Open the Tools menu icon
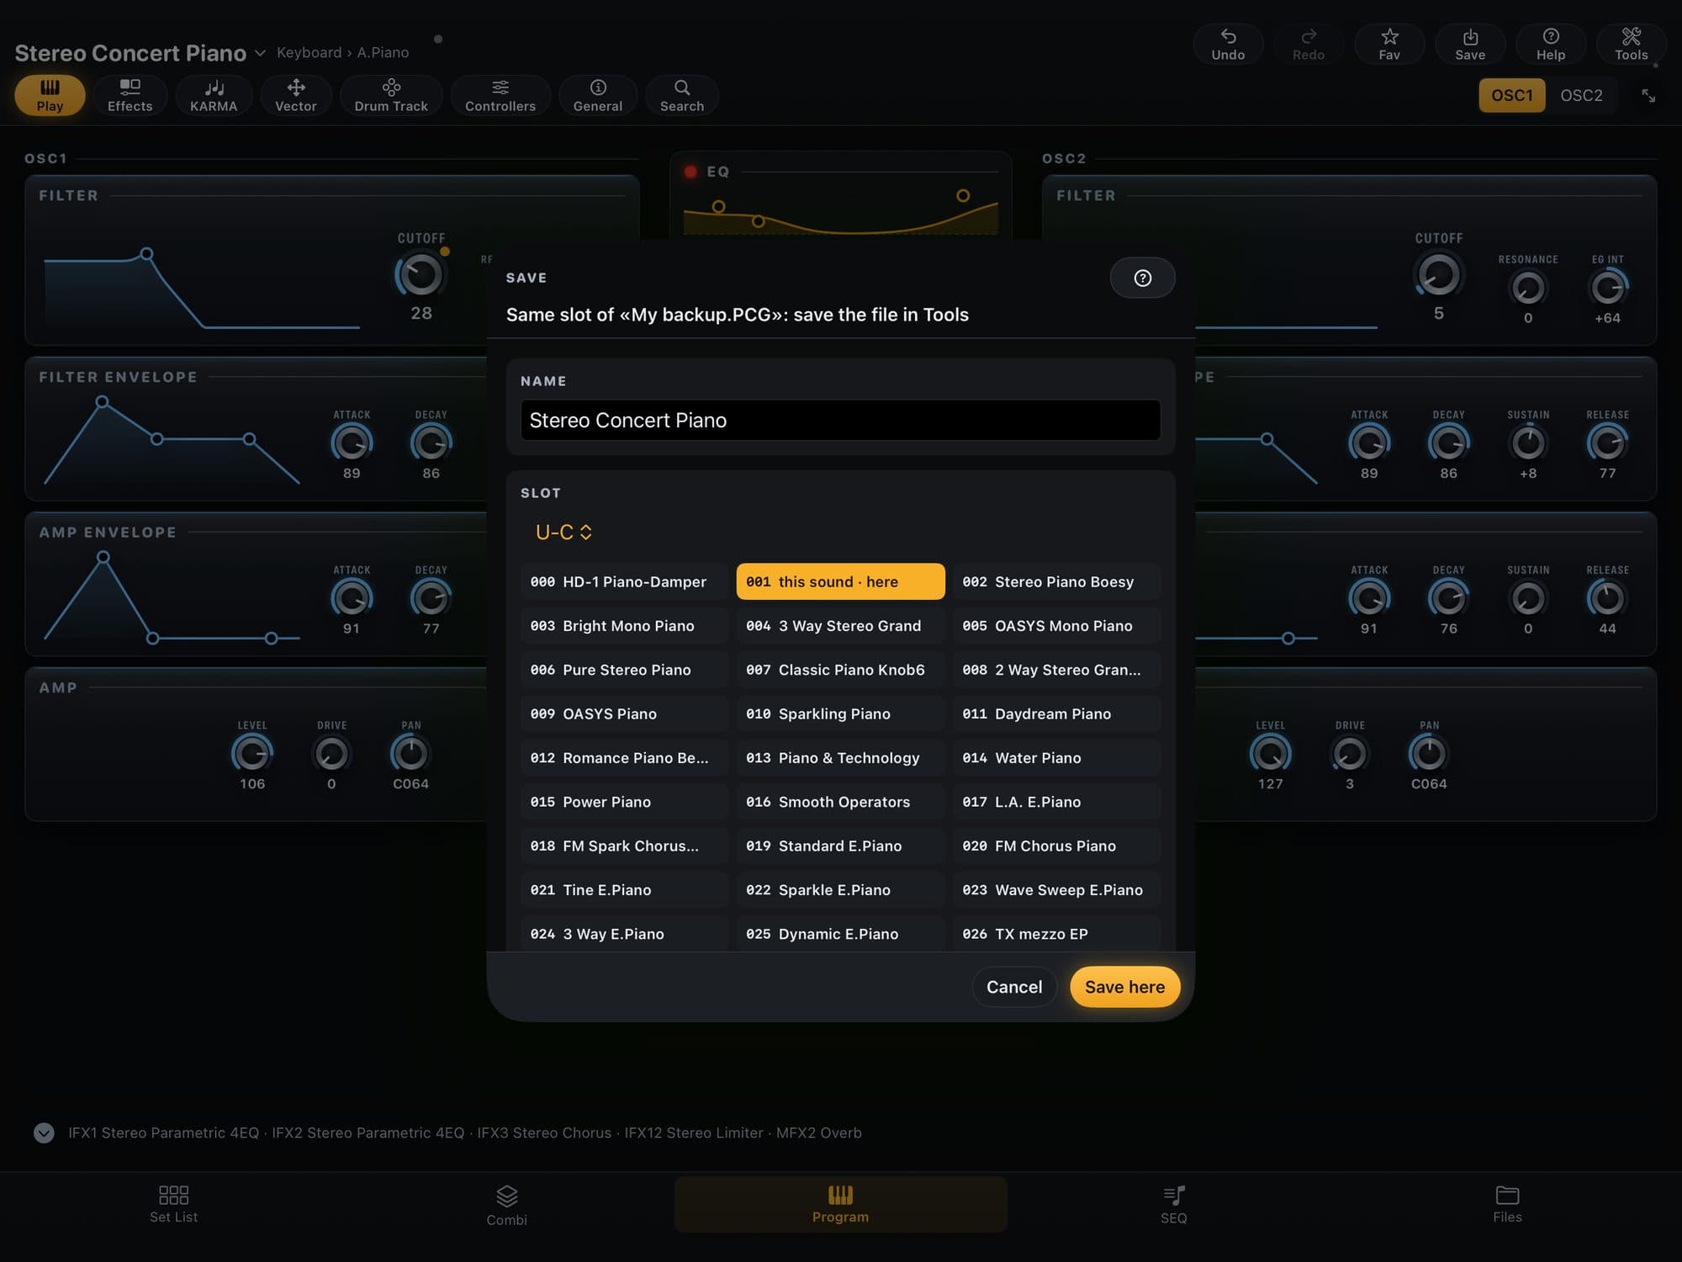 pyautogui.click(x=1632, y=44)
